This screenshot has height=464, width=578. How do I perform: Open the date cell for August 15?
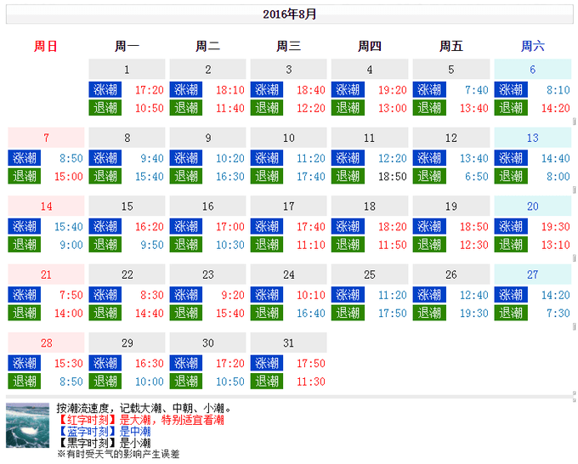[127, 207]
